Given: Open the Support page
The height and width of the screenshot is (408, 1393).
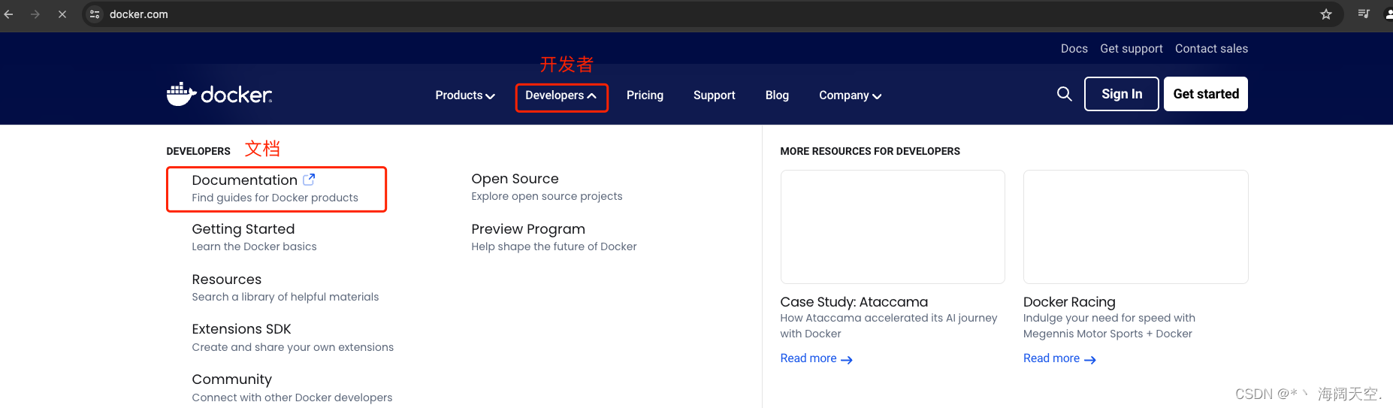Looking at the screenshot, I should (x=714, y=95).
